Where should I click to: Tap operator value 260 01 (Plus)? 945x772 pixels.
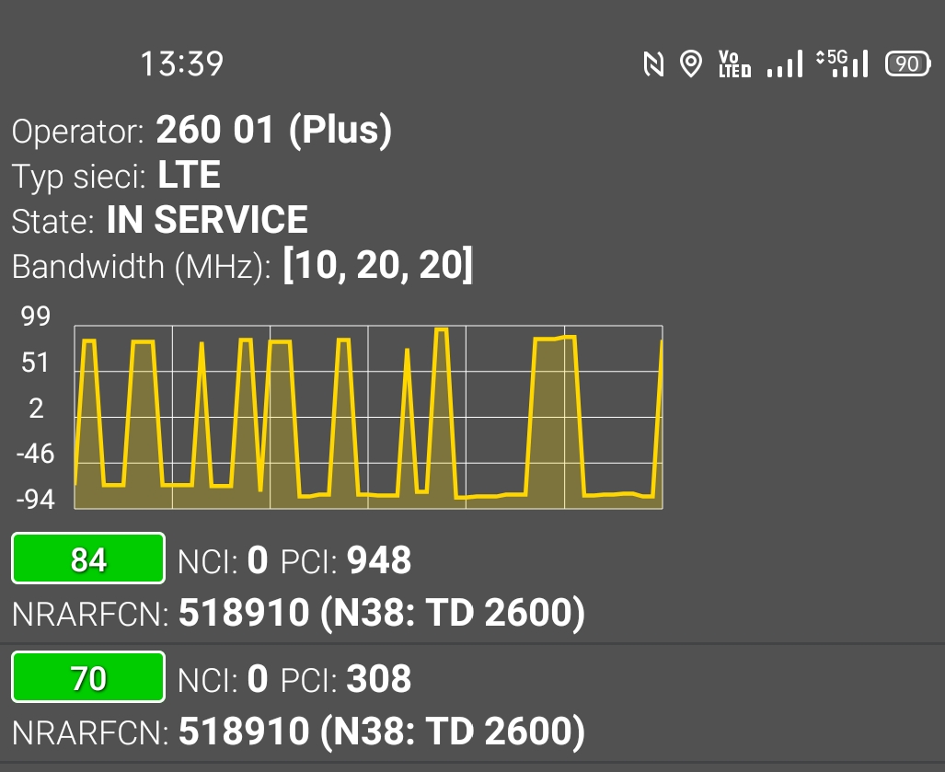pyautogui.click(x=274, y=131)
